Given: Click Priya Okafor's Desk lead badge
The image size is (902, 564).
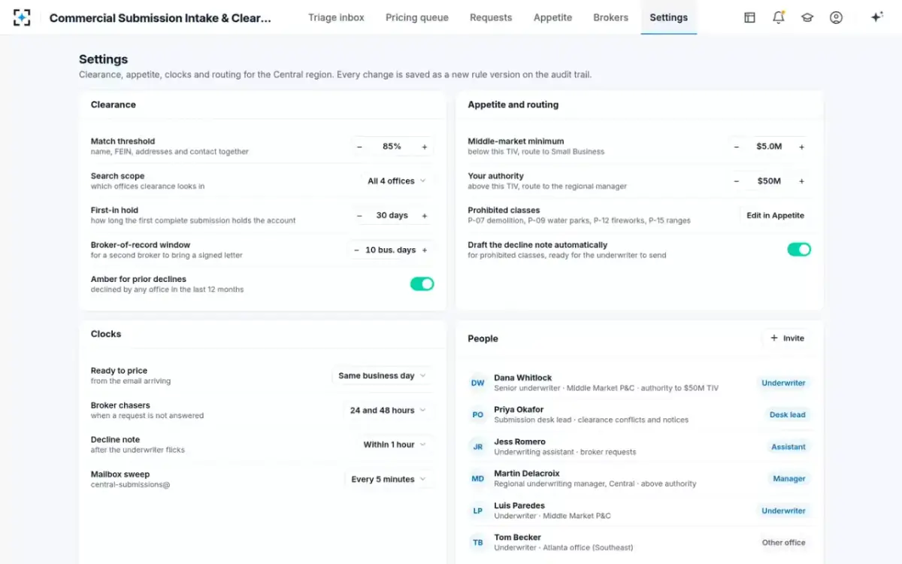Looking at the screenshot, I should click(787, 415).
